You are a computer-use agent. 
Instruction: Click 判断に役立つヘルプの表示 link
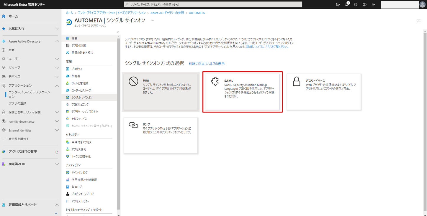[207, 64]
